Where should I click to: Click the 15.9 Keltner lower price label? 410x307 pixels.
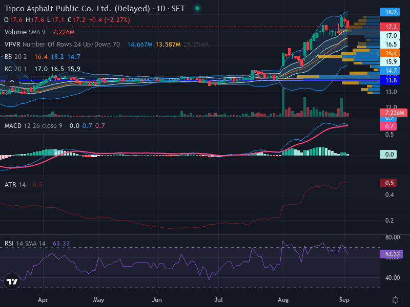390,61
